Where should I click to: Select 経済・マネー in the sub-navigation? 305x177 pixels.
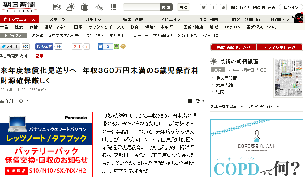pyautogui.click(x=56, y=27)
